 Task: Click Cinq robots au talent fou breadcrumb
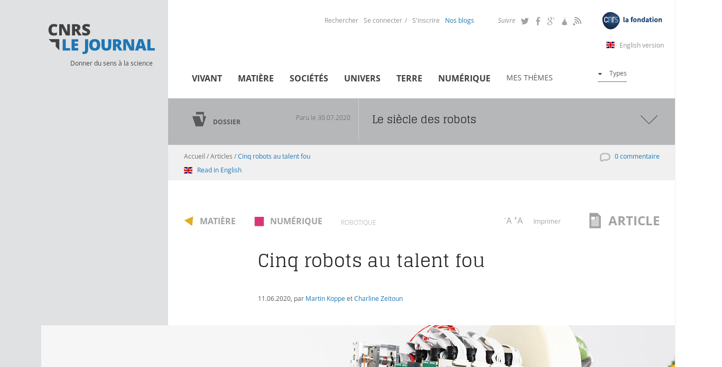coord(274,157)
